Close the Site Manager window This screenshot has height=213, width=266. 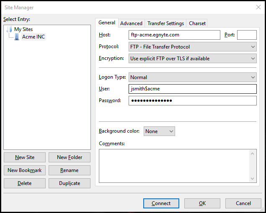click(258, 7)
